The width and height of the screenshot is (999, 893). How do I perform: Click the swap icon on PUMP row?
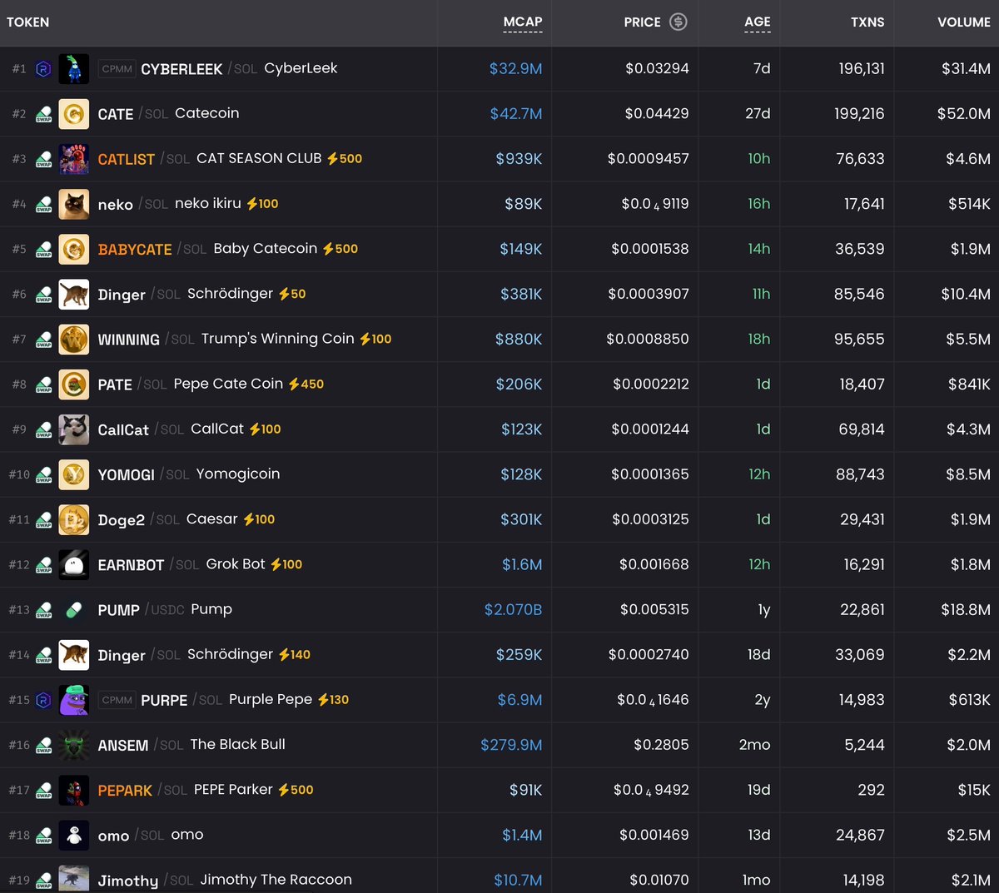(44, 610)
